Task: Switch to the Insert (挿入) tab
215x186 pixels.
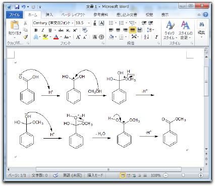Action: (49, 15)
